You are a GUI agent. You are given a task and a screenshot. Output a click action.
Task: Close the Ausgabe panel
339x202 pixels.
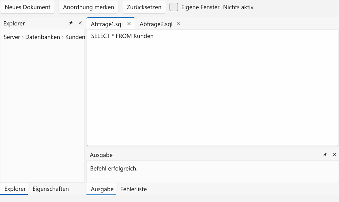335,155
